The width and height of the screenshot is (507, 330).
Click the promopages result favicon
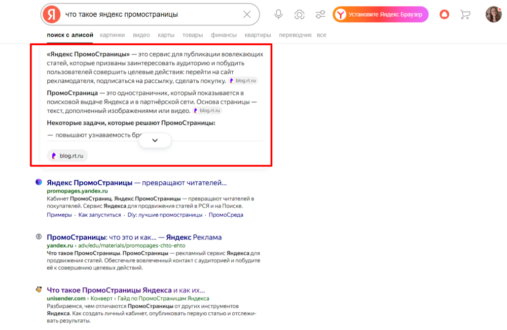pos(39,182)
